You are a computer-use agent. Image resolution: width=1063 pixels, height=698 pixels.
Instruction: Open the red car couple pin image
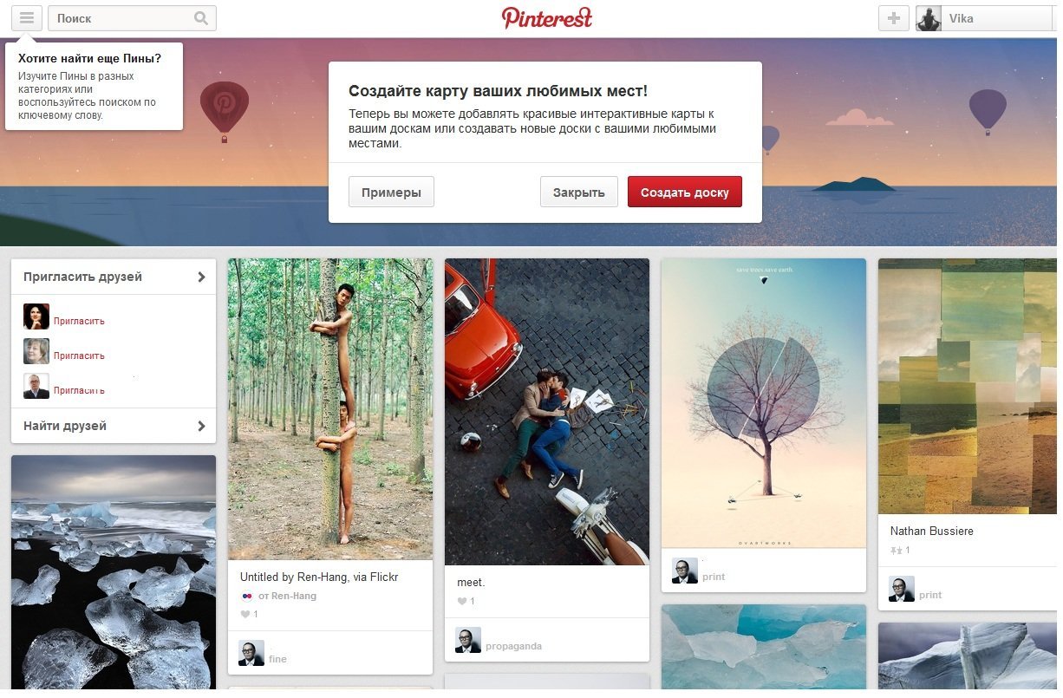pyautogui.click(x=547, y=412)
